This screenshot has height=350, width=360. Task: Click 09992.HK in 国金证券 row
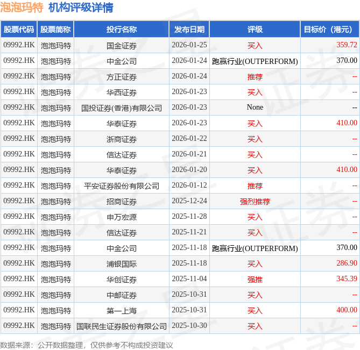click(x=19, y=45)
